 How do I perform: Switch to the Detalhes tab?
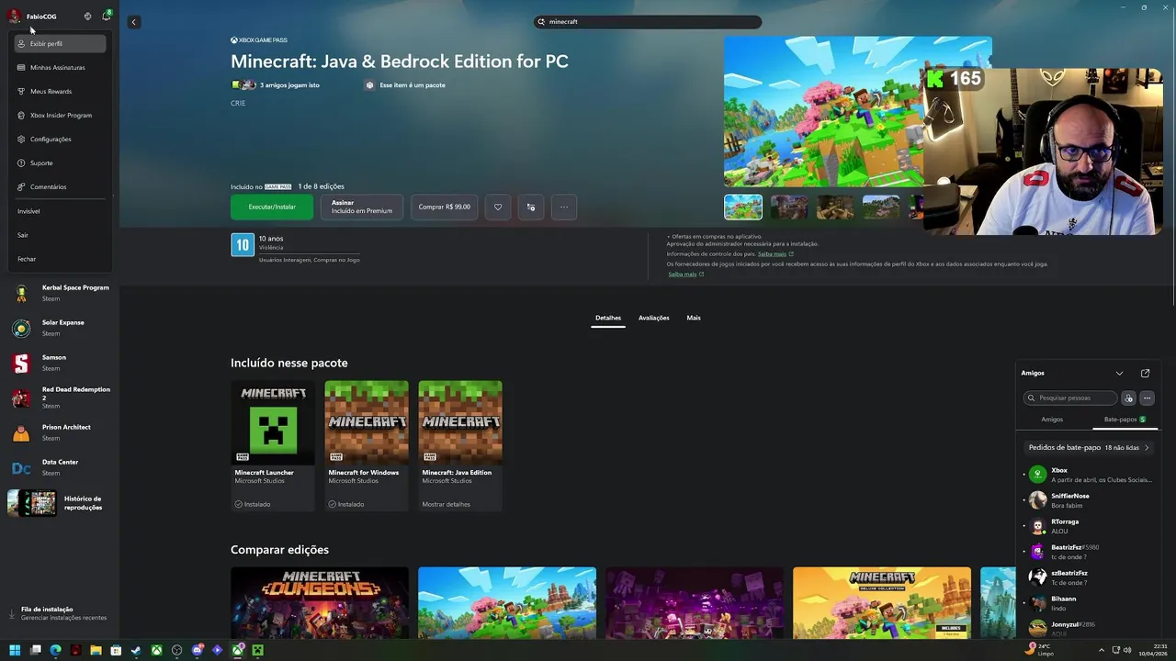point(608,318)
